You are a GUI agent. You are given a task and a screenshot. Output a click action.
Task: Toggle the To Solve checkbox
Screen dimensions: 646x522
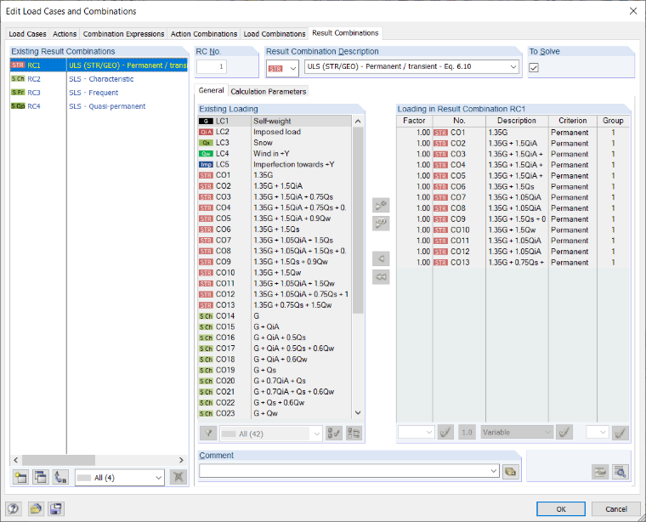pyautogui.click(x=534, y=67)
